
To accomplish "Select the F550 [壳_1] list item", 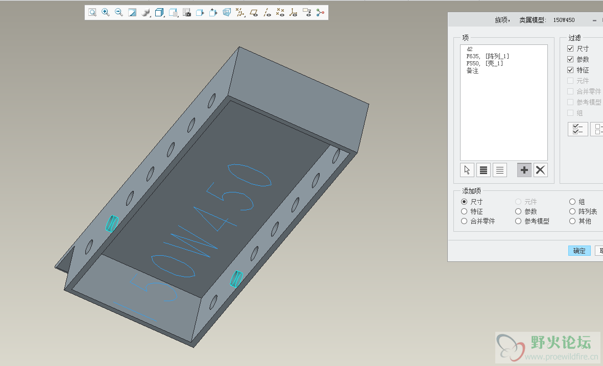I will point(485,63).
